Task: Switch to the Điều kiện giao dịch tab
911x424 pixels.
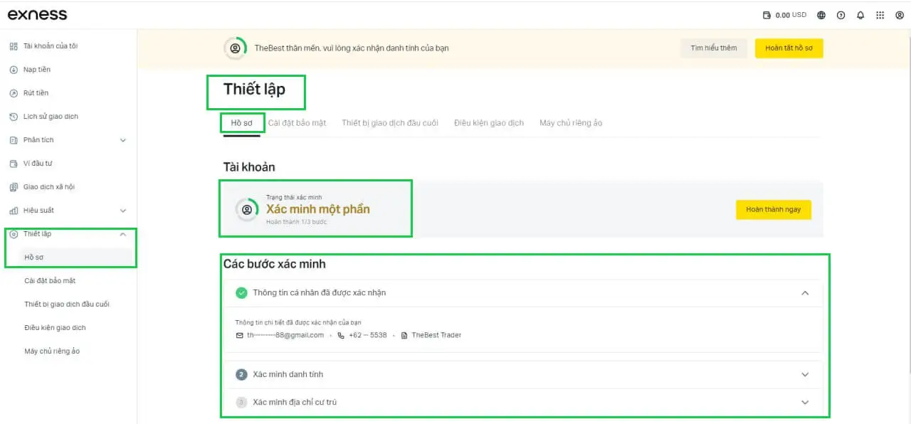Action: pyautogui.click(x=489, y=123)
